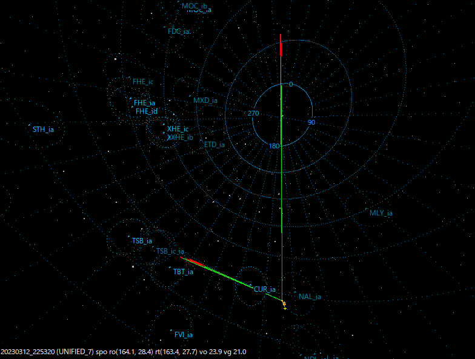475x359 pixels.
Task: Click the FVI_ia shower label
Action: (184, 335)
